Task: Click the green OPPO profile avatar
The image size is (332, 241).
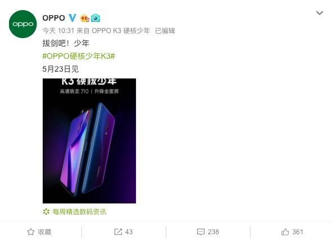Action: point(23,24)
